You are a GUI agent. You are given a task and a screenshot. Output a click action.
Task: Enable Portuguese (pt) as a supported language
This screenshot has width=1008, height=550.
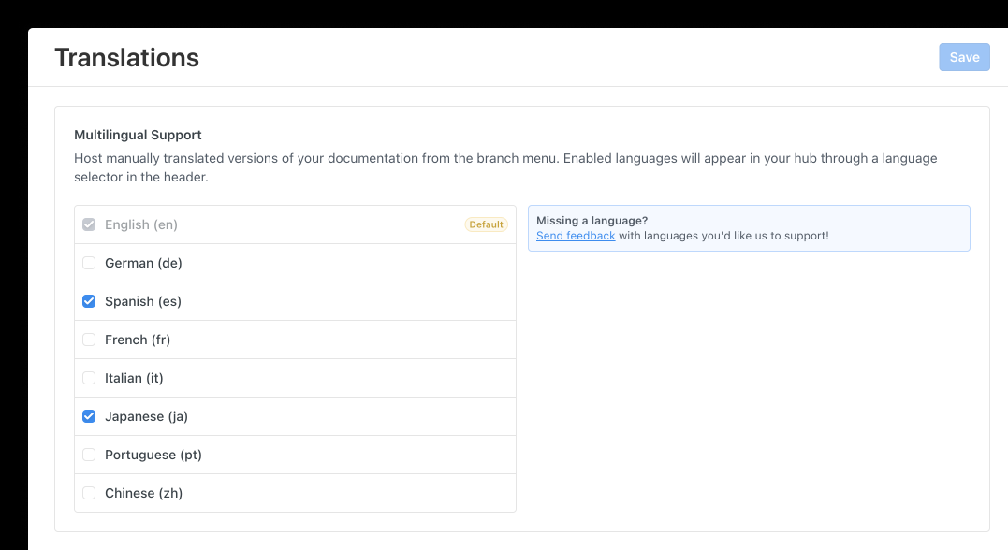[x=89, y=455]
